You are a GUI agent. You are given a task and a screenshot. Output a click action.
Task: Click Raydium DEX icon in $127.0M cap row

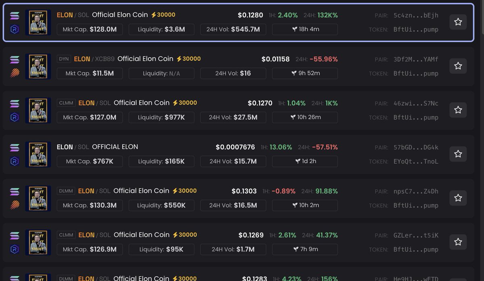point(15,117)
